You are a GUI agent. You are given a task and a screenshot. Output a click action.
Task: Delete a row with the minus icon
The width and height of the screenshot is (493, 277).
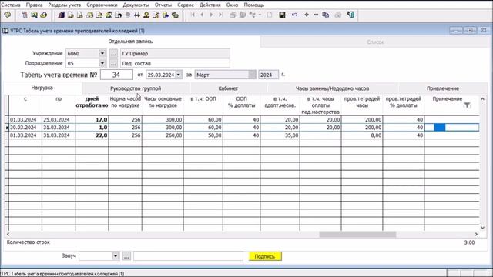point(316,15)
